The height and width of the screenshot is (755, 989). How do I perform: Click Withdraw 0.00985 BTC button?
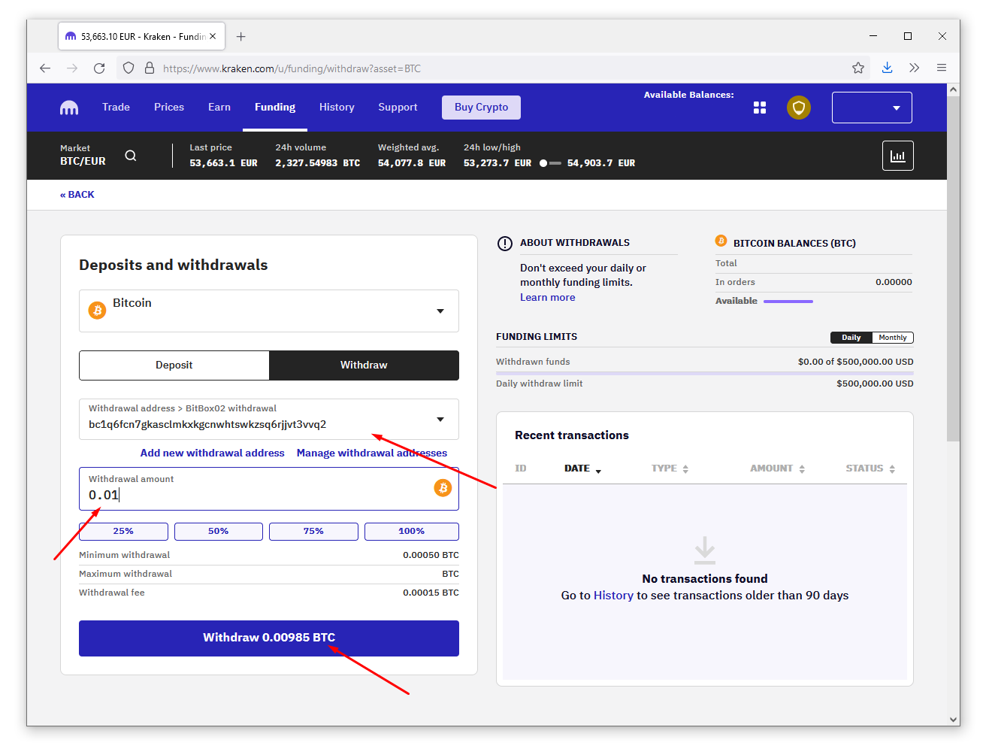pos(269,638)
